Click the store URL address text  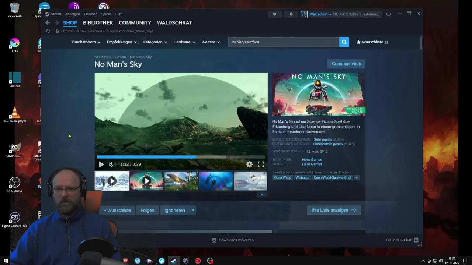coord(107,31)
